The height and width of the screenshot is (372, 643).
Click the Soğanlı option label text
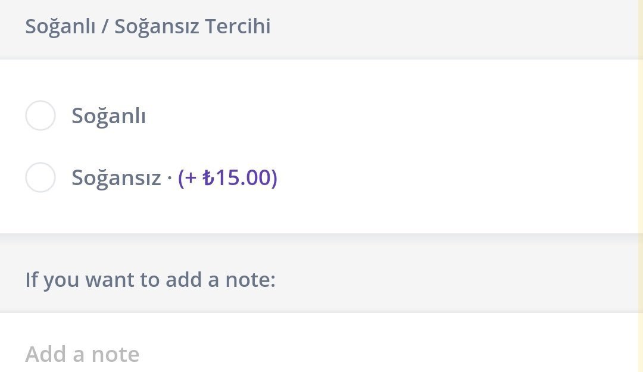108,115
